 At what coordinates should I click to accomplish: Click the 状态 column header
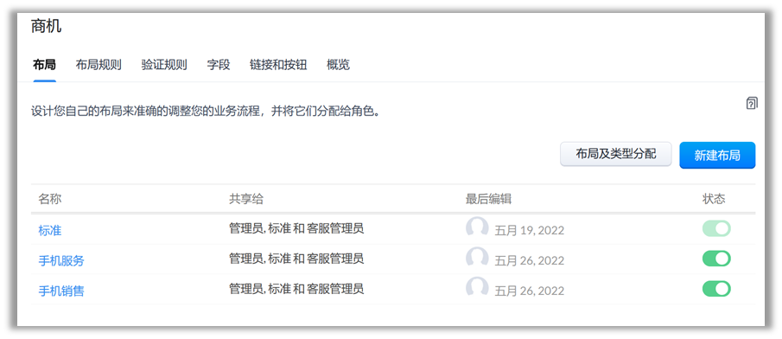(x=714, y=199)
